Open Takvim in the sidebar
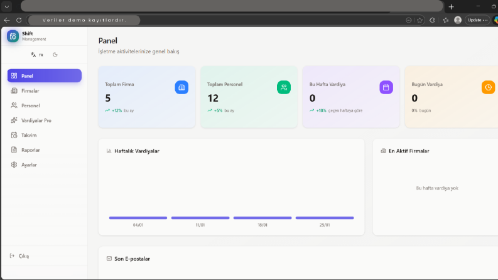 44,135
